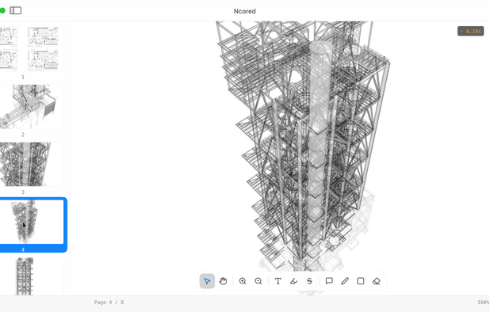The width and height of the screenshot is (490, 312).
Task: Click the 160% zoom level readout
Action: (x=483, y=302)
